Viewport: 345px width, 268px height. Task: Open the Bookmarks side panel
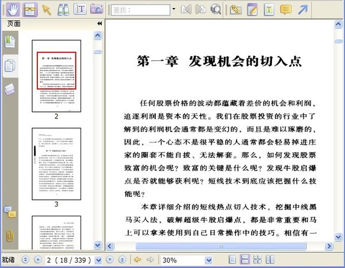click(x=10, y=42)
